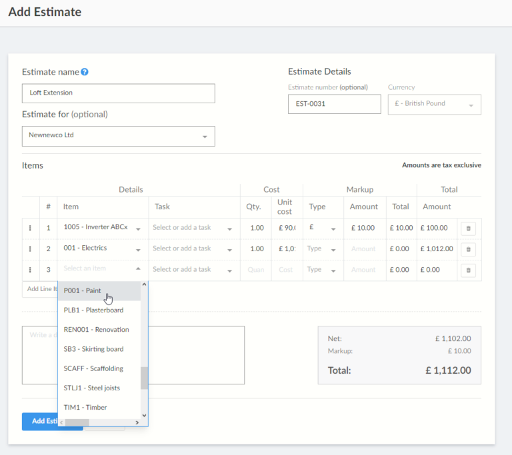Screen dimensions: 512x455
Task: Delete line item 1 Inverter ABCx
Action: 468,228
